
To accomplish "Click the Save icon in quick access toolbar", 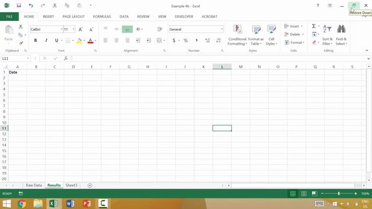I will click(x=19, y=5).
